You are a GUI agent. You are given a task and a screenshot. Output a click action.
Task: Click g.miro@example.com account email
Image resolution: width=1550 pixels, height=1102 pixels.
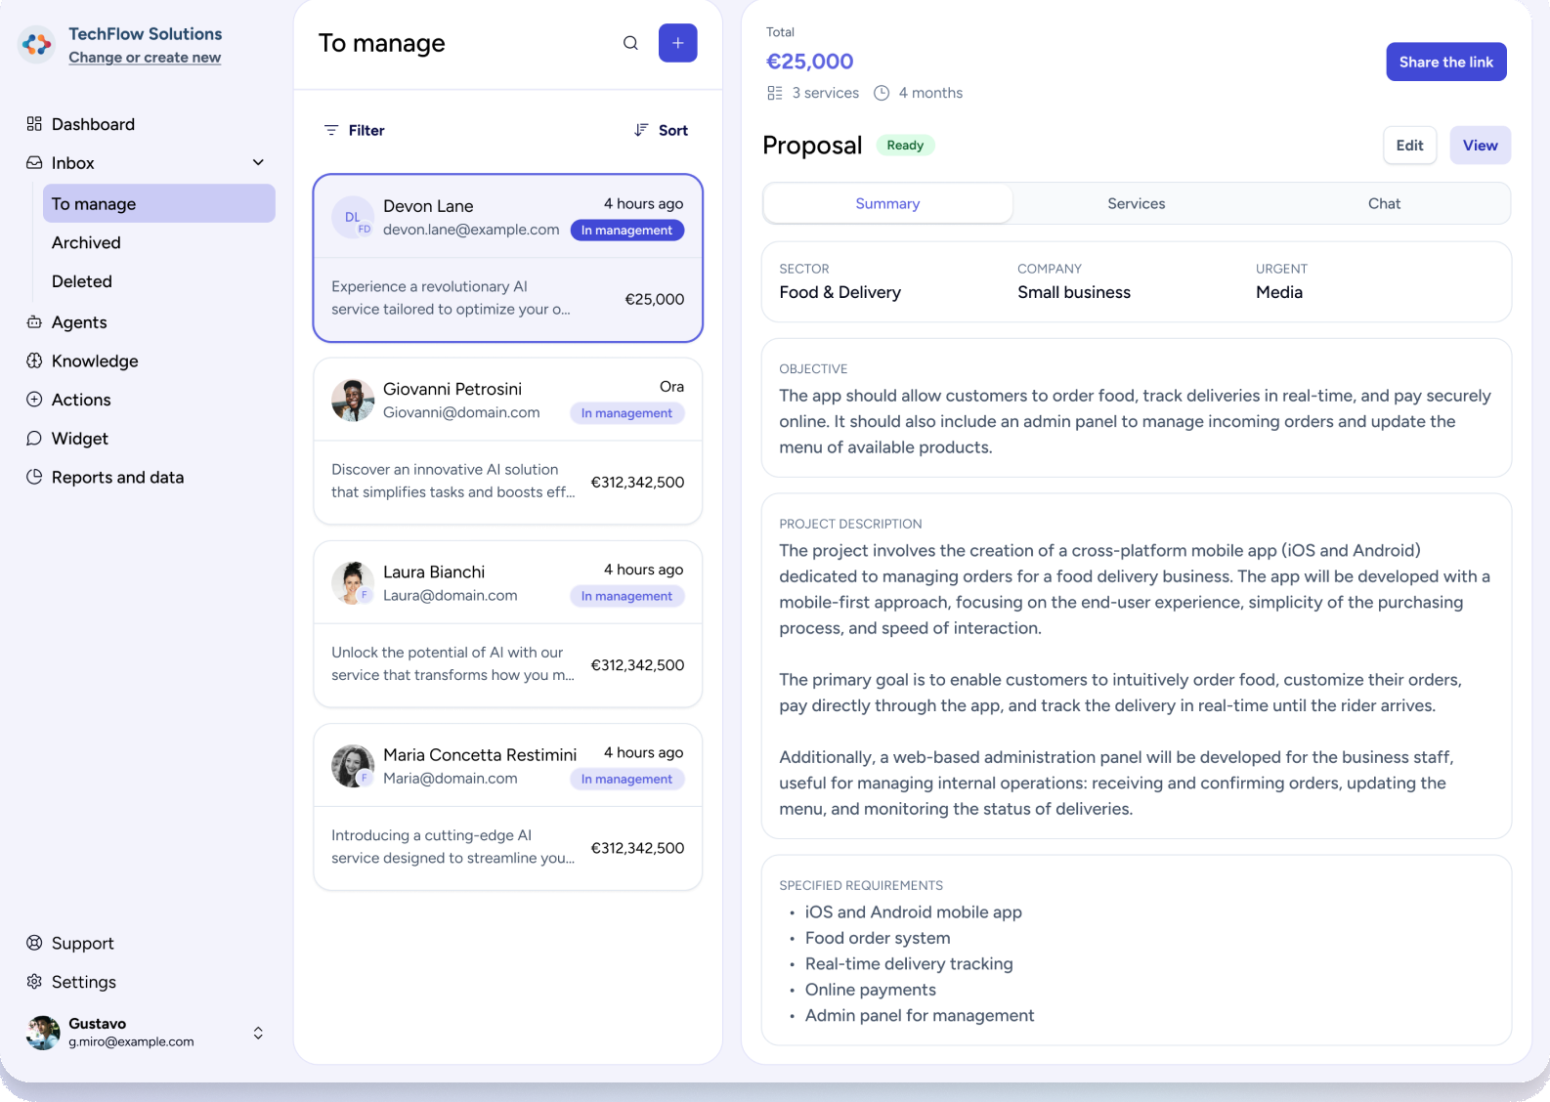pyautogui.click(x=131, y=1041)
